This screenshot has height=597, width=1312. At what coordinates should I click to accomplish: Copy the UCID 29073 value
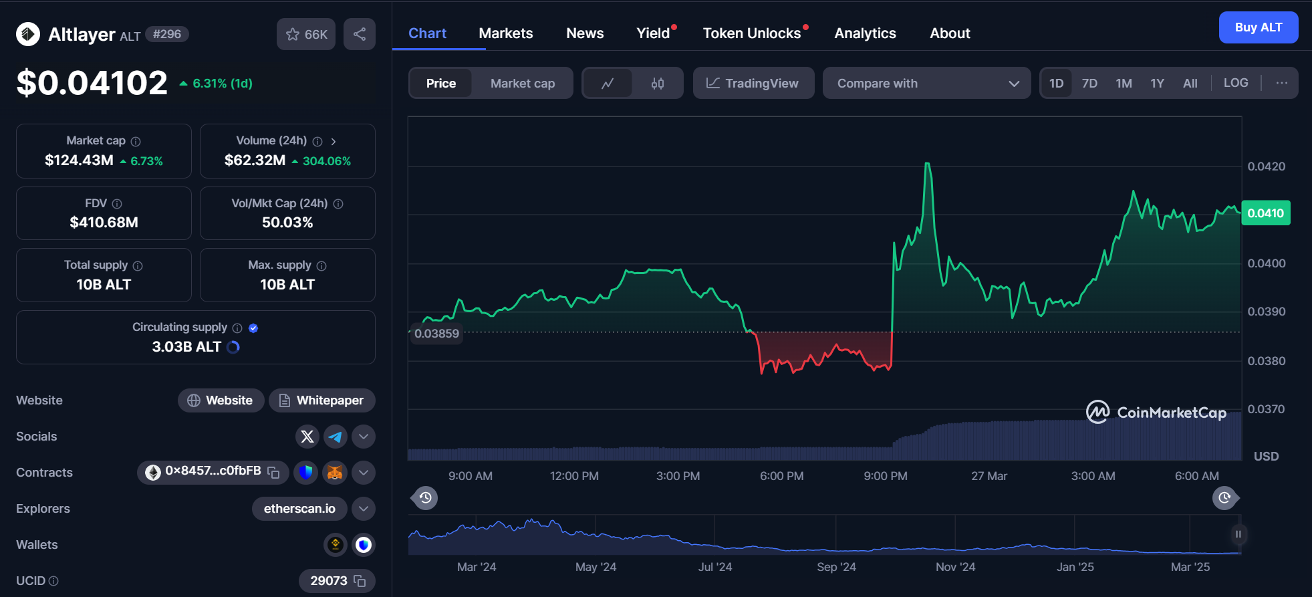[x=360, y=581]
